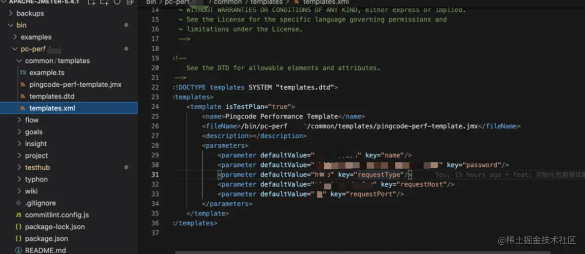Image resolution: width=585 pixels, height=254 pixels.
Task: Open package.json file
Action: tap(46, 238)
